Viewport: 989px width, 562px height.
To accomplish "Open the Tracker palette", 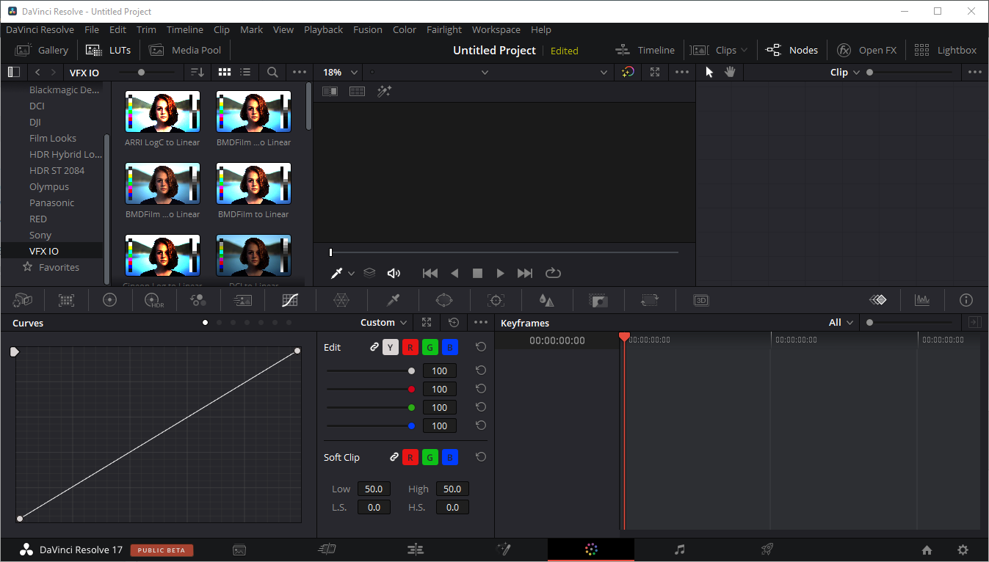I will [496, 300].
